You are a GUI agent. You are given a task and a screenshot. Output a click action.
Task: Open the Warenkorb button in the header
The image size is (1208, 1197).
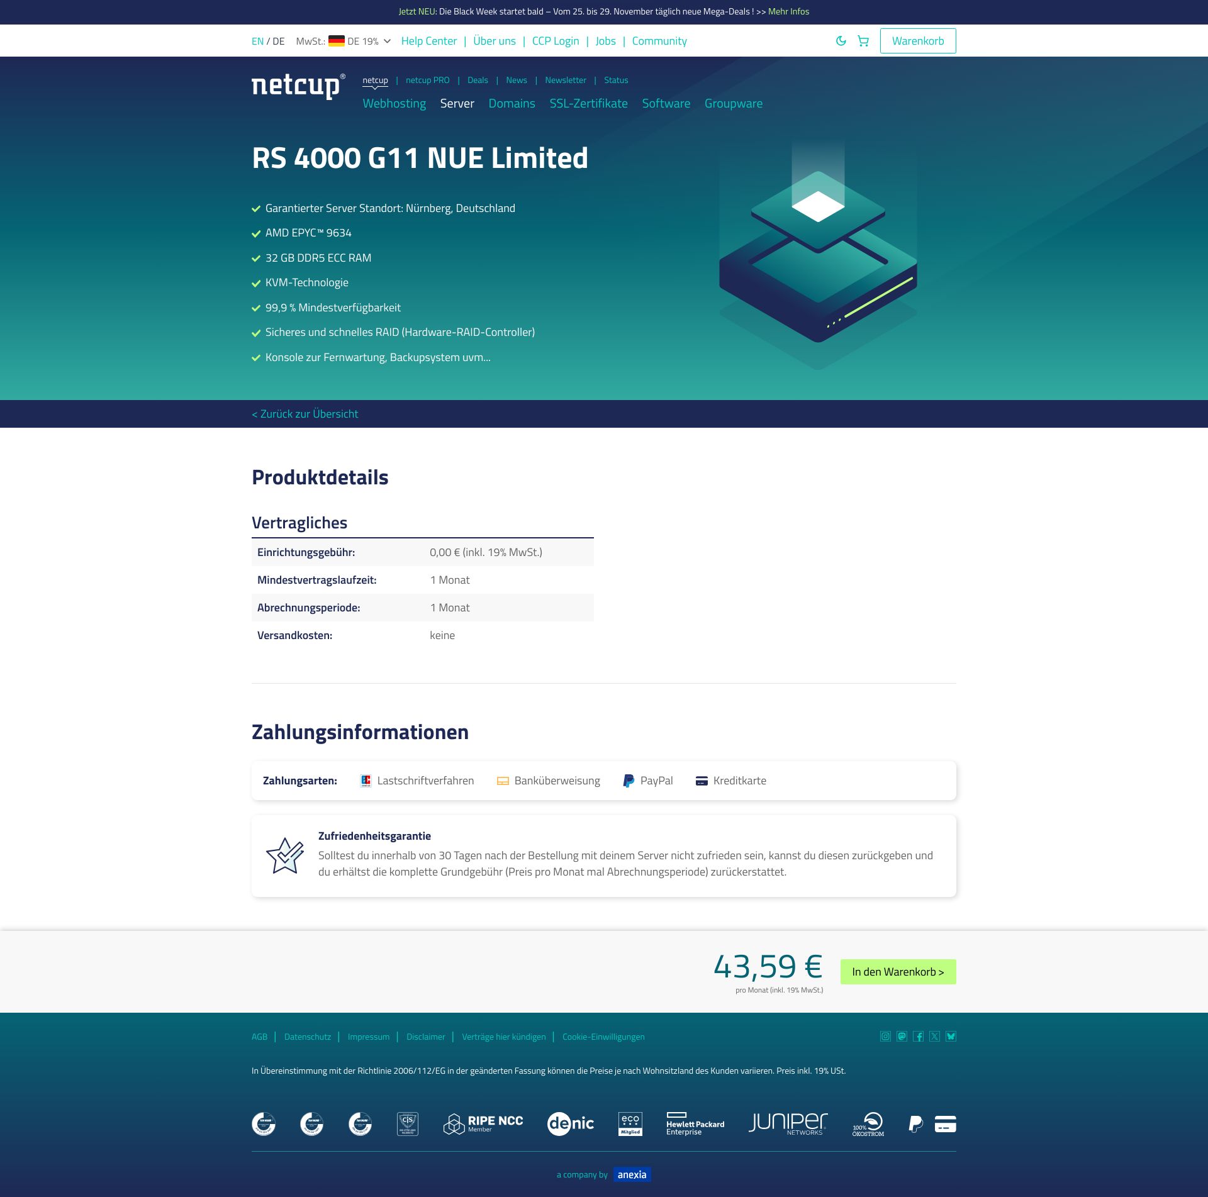[918, 41]
